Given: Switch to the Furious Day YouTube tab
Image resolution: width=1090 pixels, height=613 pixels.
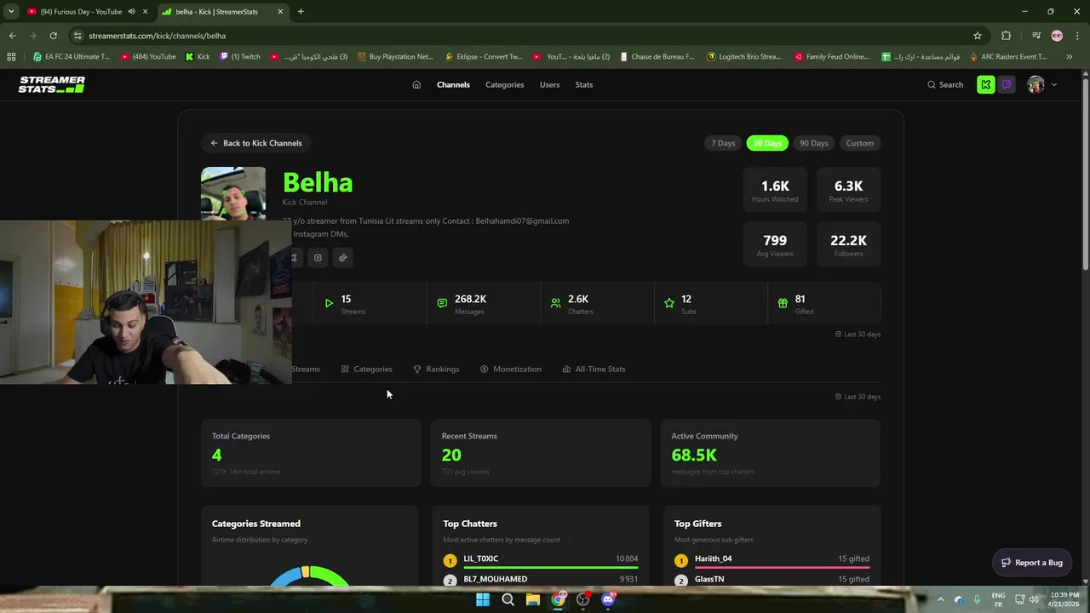Looking at the screenshot, I should pyautogui.click(x=81, y=12).
